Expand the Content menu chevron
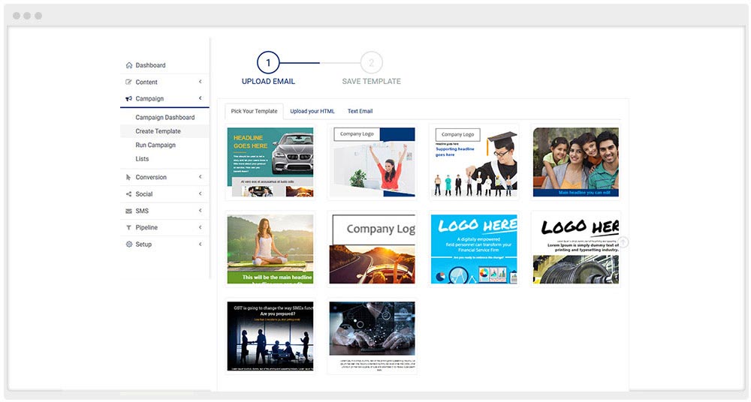The width and height of the screenshot is (751, 402). pos(201,82)
